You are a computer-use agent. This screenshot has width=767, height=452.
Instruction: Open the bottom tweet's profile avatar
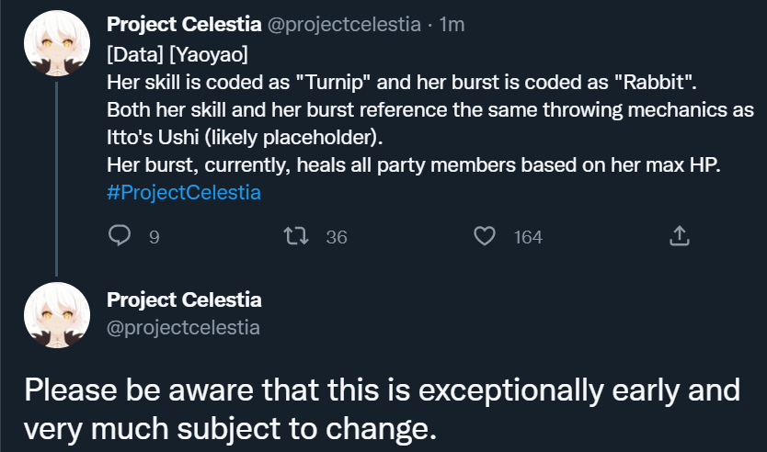point(57,315)
